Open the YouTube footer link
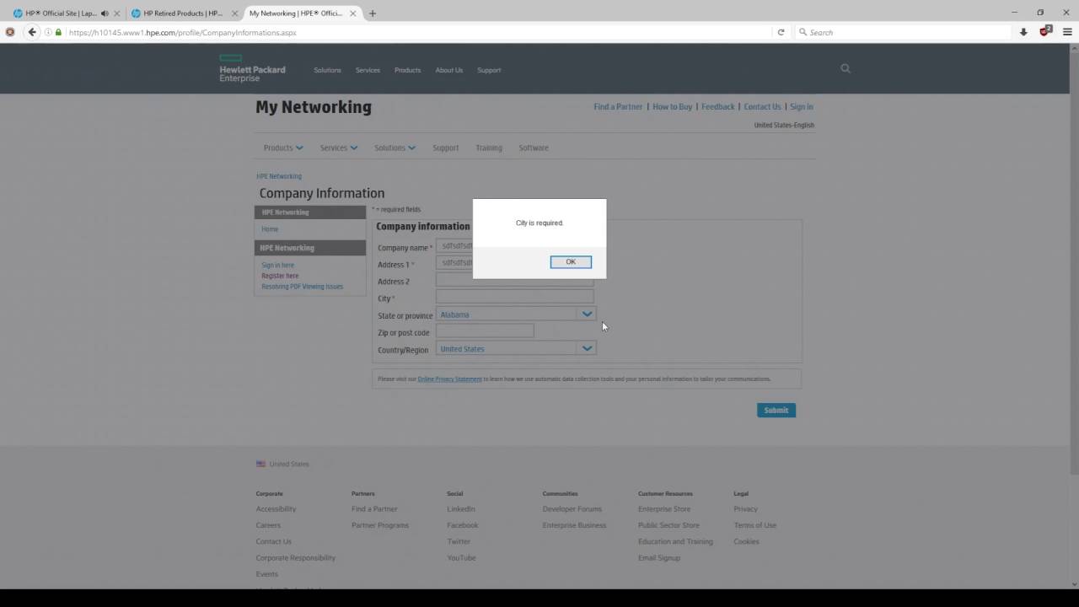Viewport: 1079px width, 607px height. [x=461, y=557]
